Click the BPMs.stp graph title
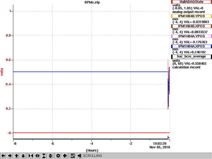Image resolution: width=212 pixels, height=159 pixels. click(x=92, y=2)
